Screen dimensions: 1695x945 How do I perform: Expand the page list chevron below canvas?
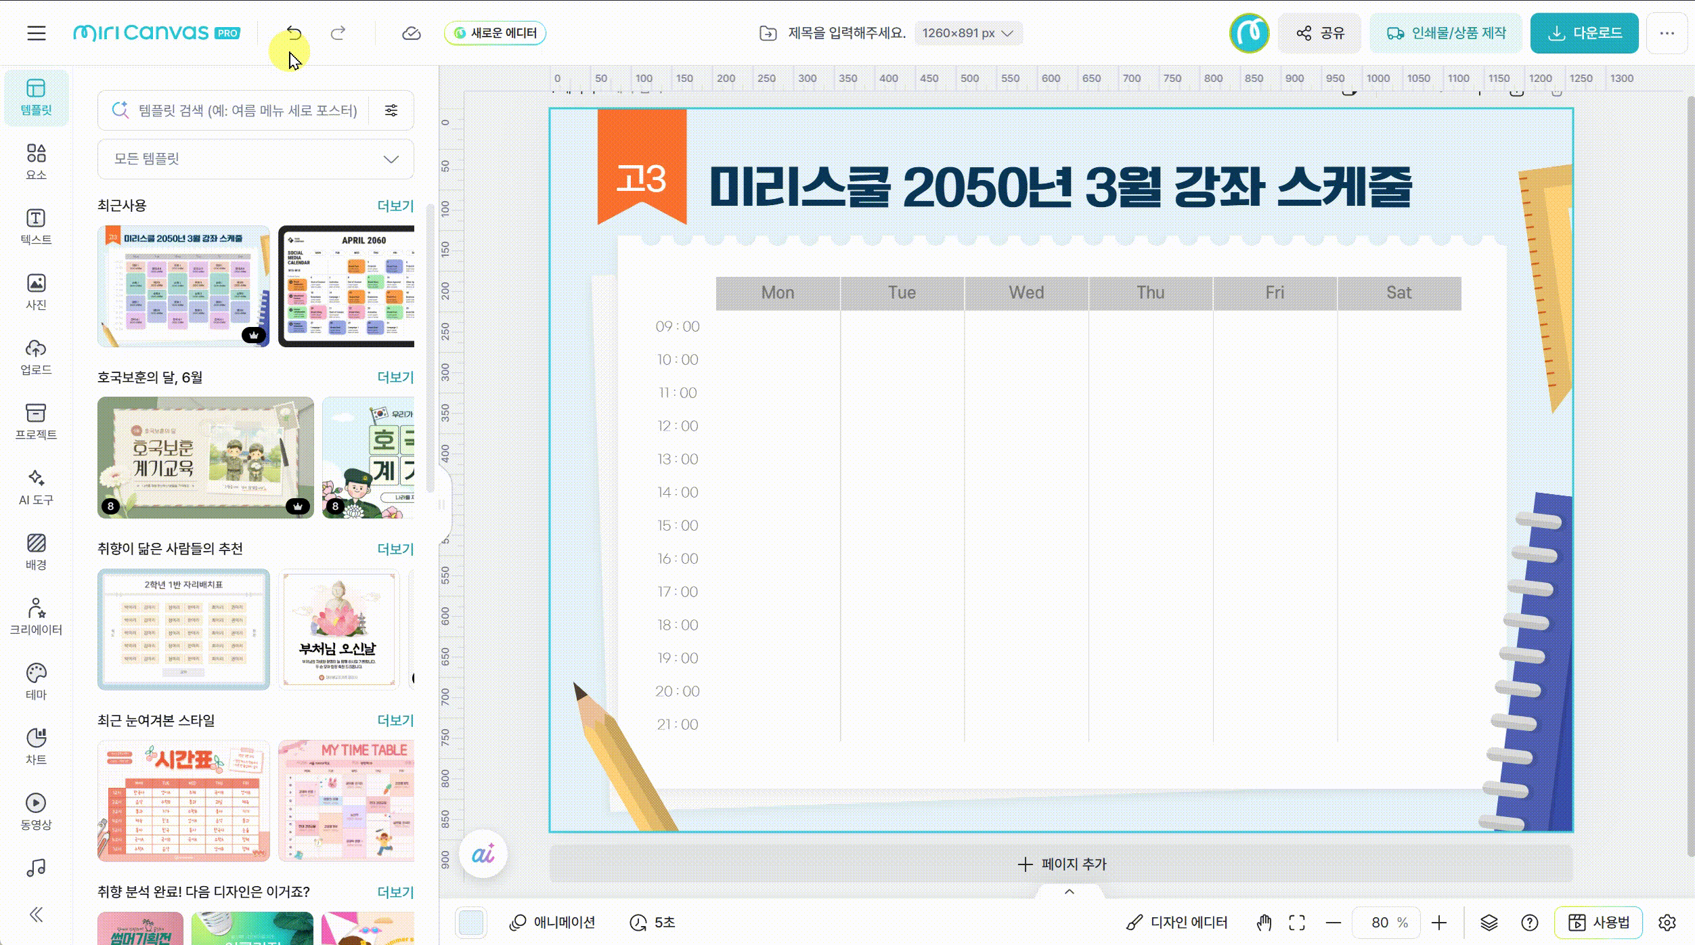click(x=1070, y=892)
